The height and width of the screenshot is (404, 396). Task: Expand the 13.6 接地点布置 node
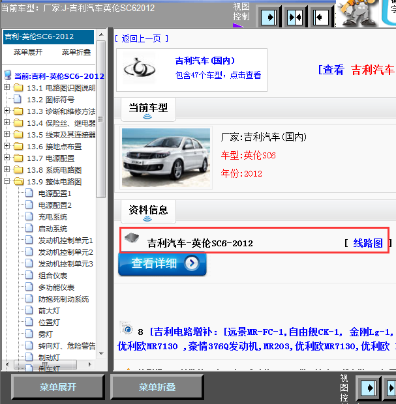point(7,146)
